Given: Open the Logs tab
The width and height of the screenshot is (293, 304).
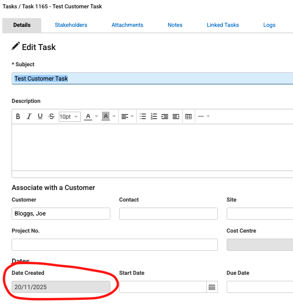Looking at the screenshot, I should click(x=269, y=25).
